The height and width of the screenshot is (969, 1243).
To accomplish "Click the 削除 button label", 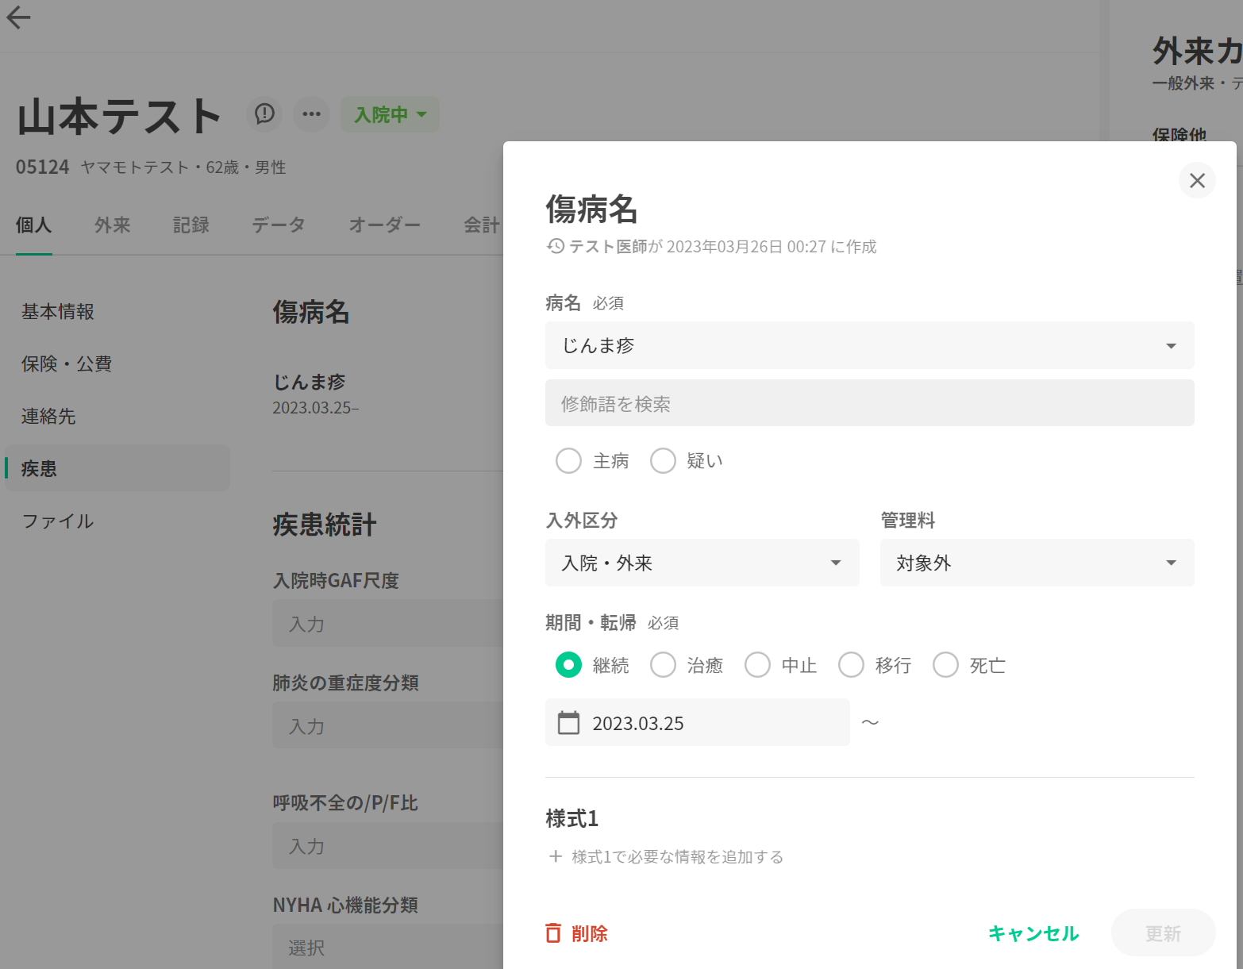I will [x=590, y=933].
